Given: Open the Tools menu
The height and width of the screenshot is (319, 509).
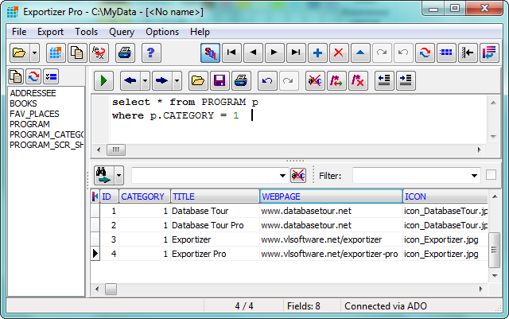Looking at the screenshot, I should [x=87, y=32].
